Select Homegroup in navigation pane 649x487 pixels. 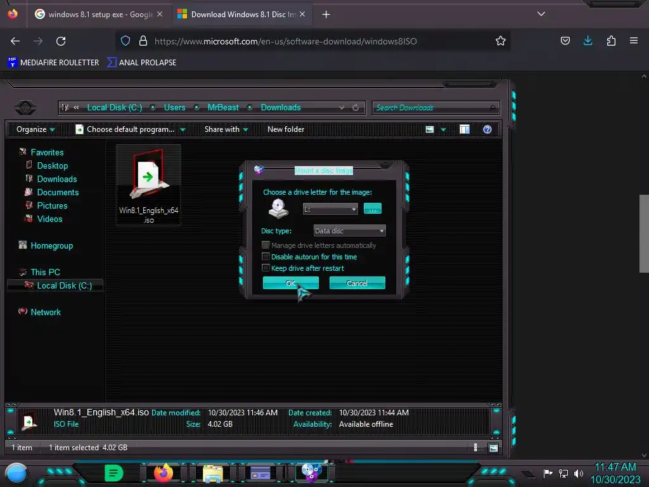(x=51, y=245)
